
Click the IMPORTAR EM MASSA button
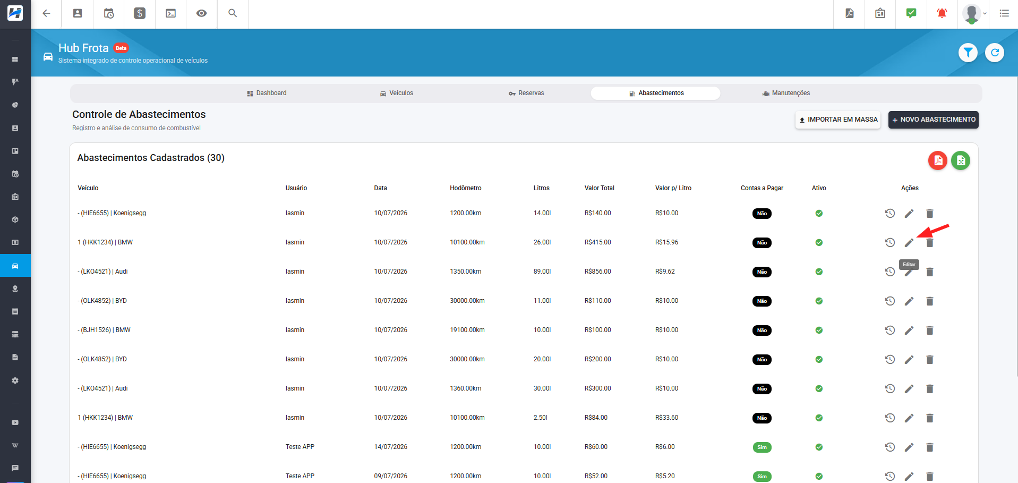(x=838, y=120)
